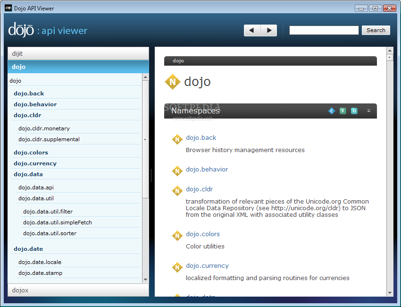
Task: Click the large N icon next to dojo heading
Action: coord(173,82)
